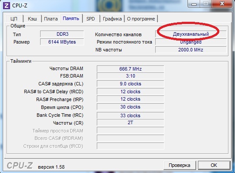
Task: Click the Количество каналов label
Action: [x=118, y=34]
